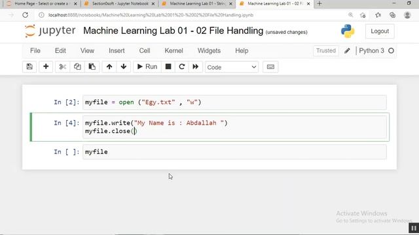Close the SectionOsoft browser tab
This screenshot has width=419, height=235.
153,4
